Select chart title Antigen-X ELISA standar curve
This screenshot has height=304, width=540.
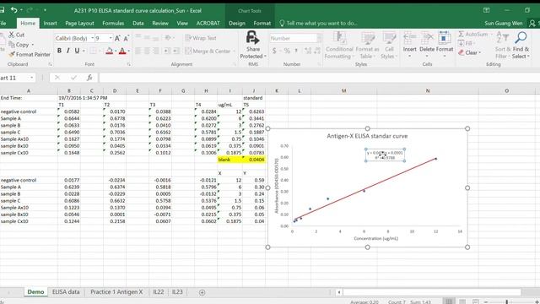(367, 136)
